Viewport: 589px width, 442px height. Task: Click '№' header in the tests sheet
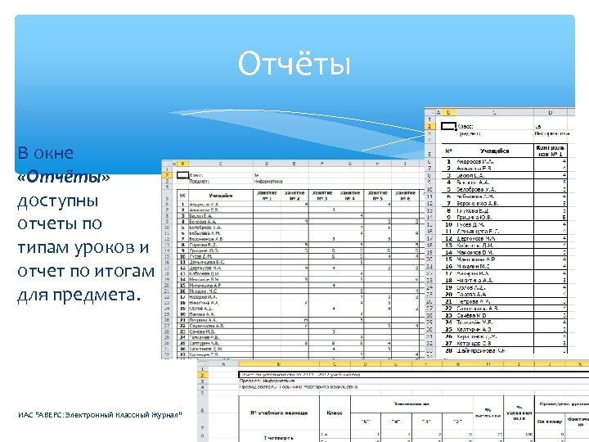[x=448, y=151]
